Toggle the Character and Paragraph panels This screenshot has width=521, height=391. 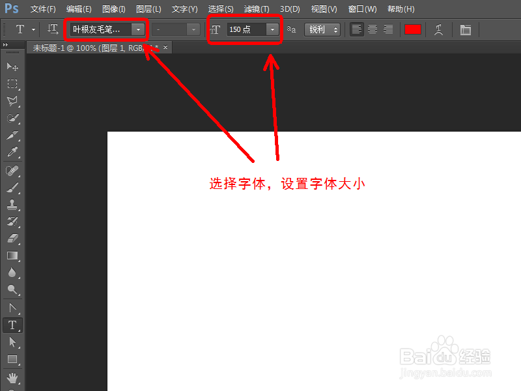[x=466, y=29]
